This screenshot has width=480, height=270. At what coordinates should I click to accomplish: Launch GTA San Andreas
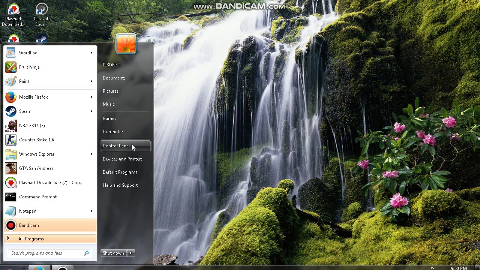50,168
